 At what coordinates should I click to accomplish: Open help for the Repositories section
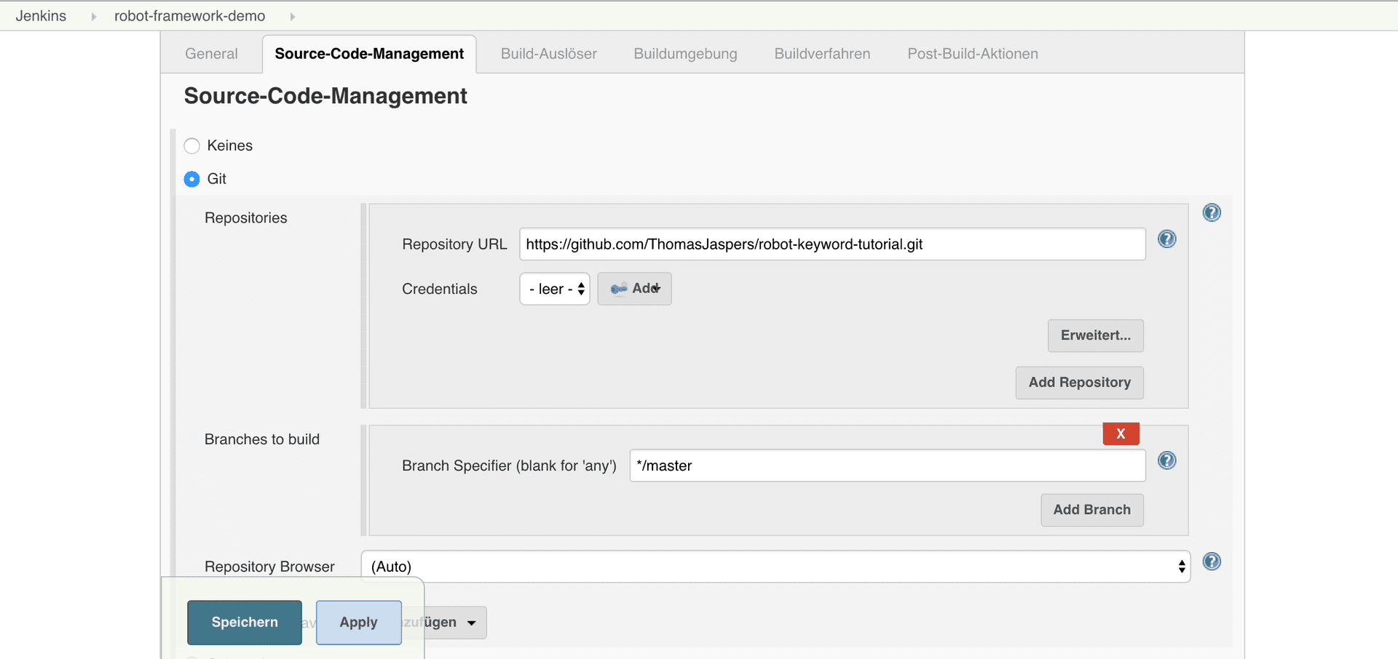[1212, 212]
